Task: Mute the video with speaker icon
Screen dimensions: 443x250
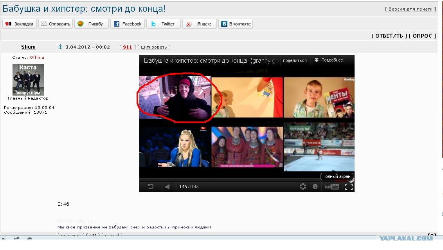Action: click(167, 187)
